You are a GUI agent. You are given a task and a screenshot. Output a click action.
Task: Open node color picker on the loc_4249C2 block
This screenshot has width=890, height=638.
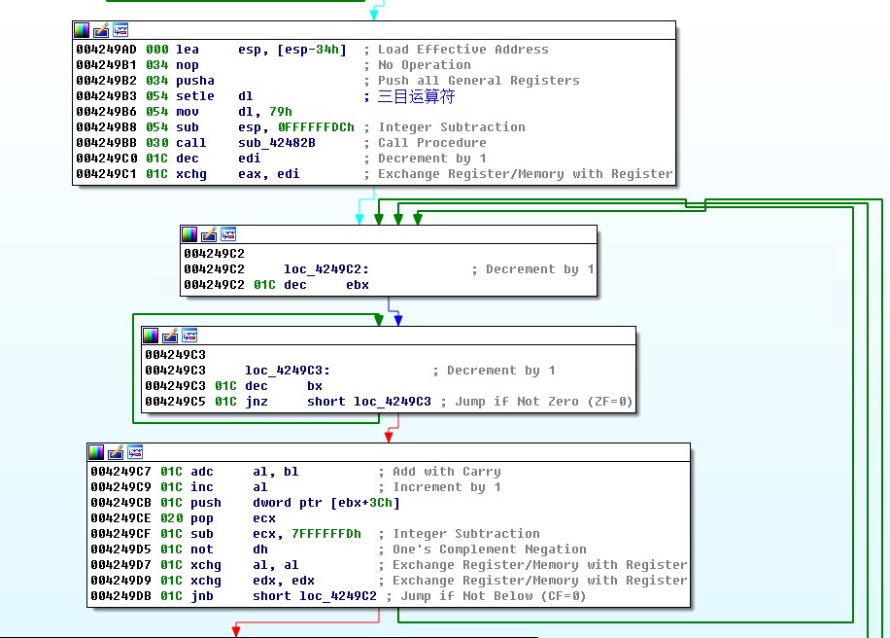(x=189, y=234)
